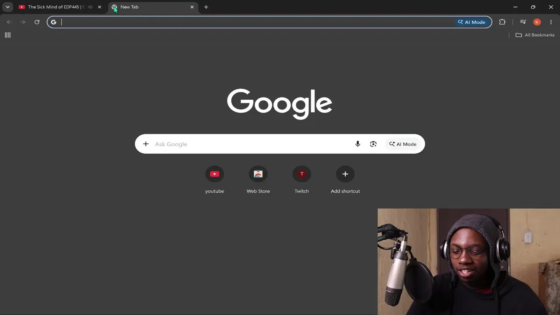Close the New Tab tab
The height and width of the screenshot is (315, 560).
click(192, 7)
